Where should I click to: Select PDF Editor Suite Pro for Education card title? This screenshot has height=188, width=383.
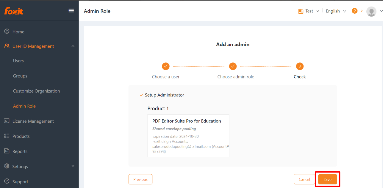187,121
